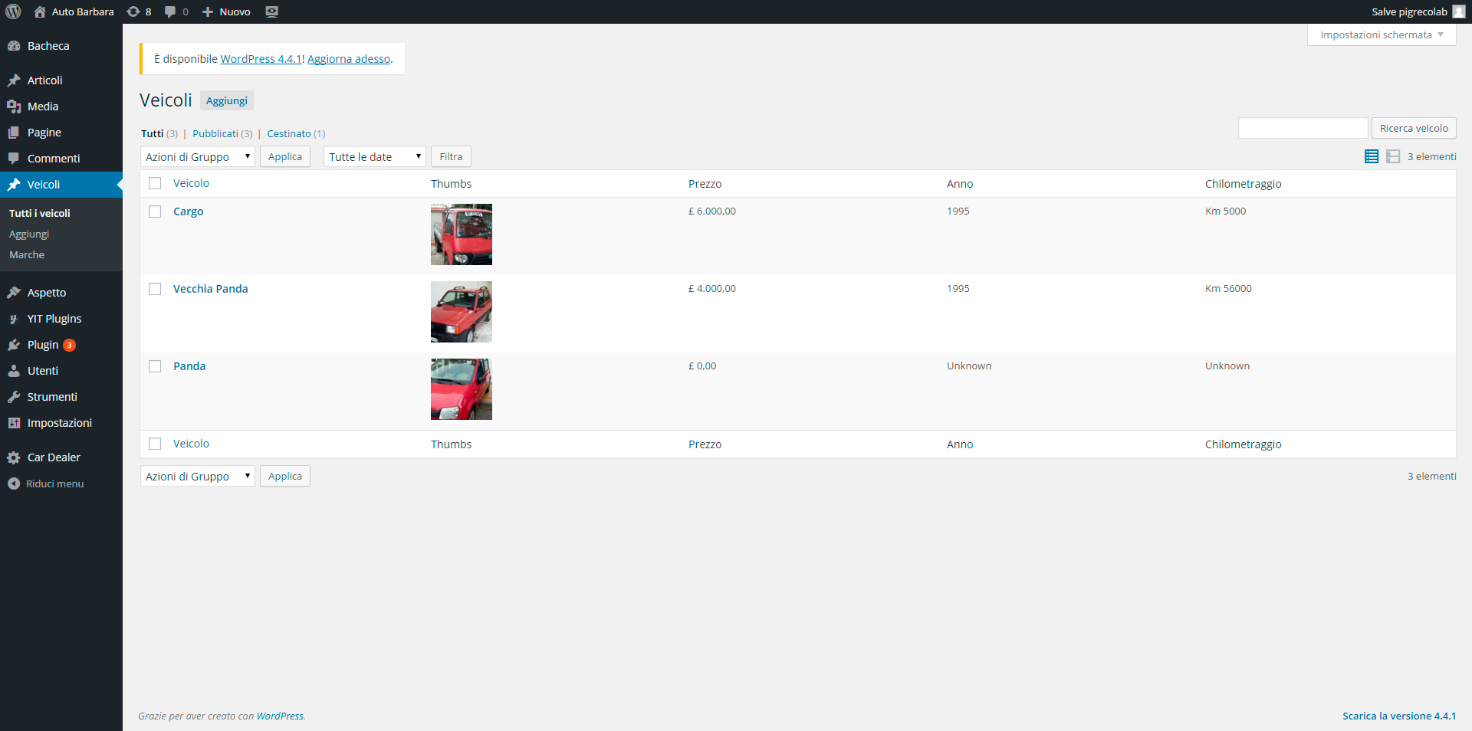Tick the Vecchia Panda row checkbox
Viewport: 1472px width, 731px height.
(x=155, y=289)
